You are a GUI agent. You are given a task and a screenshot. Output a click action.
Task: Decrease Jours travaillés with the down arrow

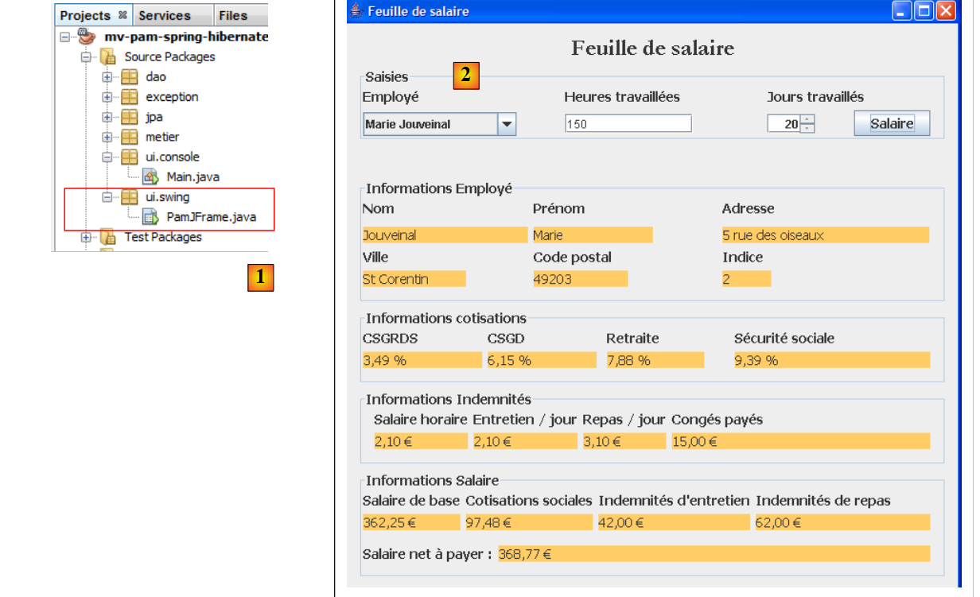click(807, 128)
